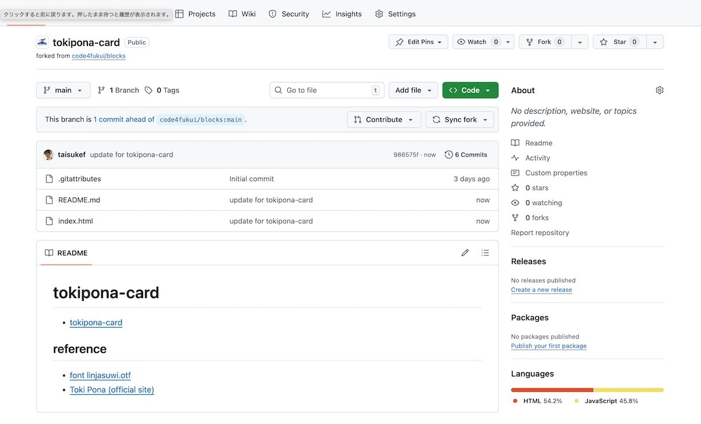Expand the Fork options caret
The width and height of the screenshot is (701, 424).
click(580, 42)
